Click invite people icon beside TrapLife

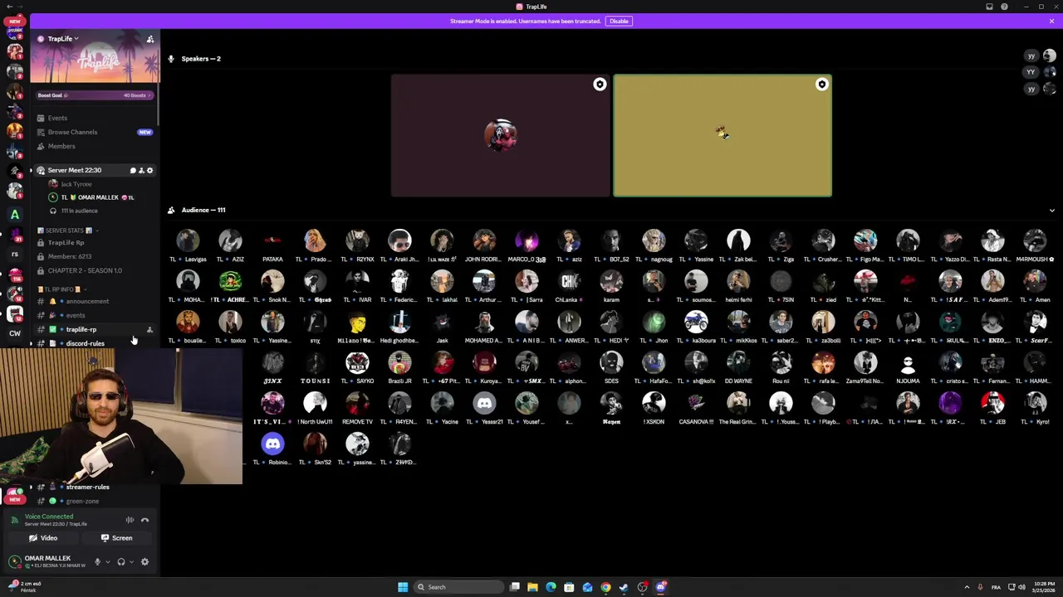150,39
